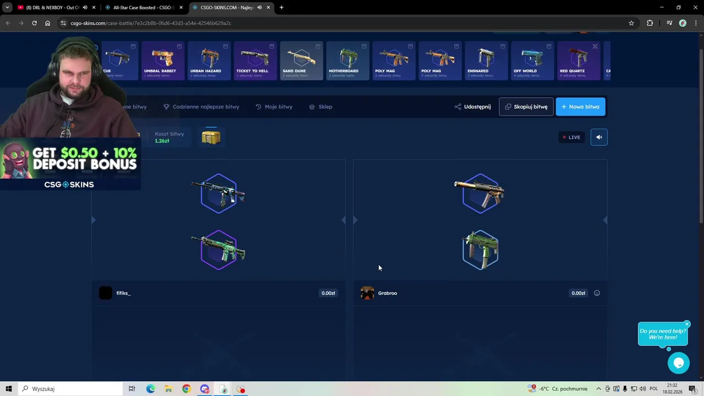This screenshot has height=396, width=704.
Task: Select Grabroo lower green SMG hexagon
Action: [x=480, y=250]
